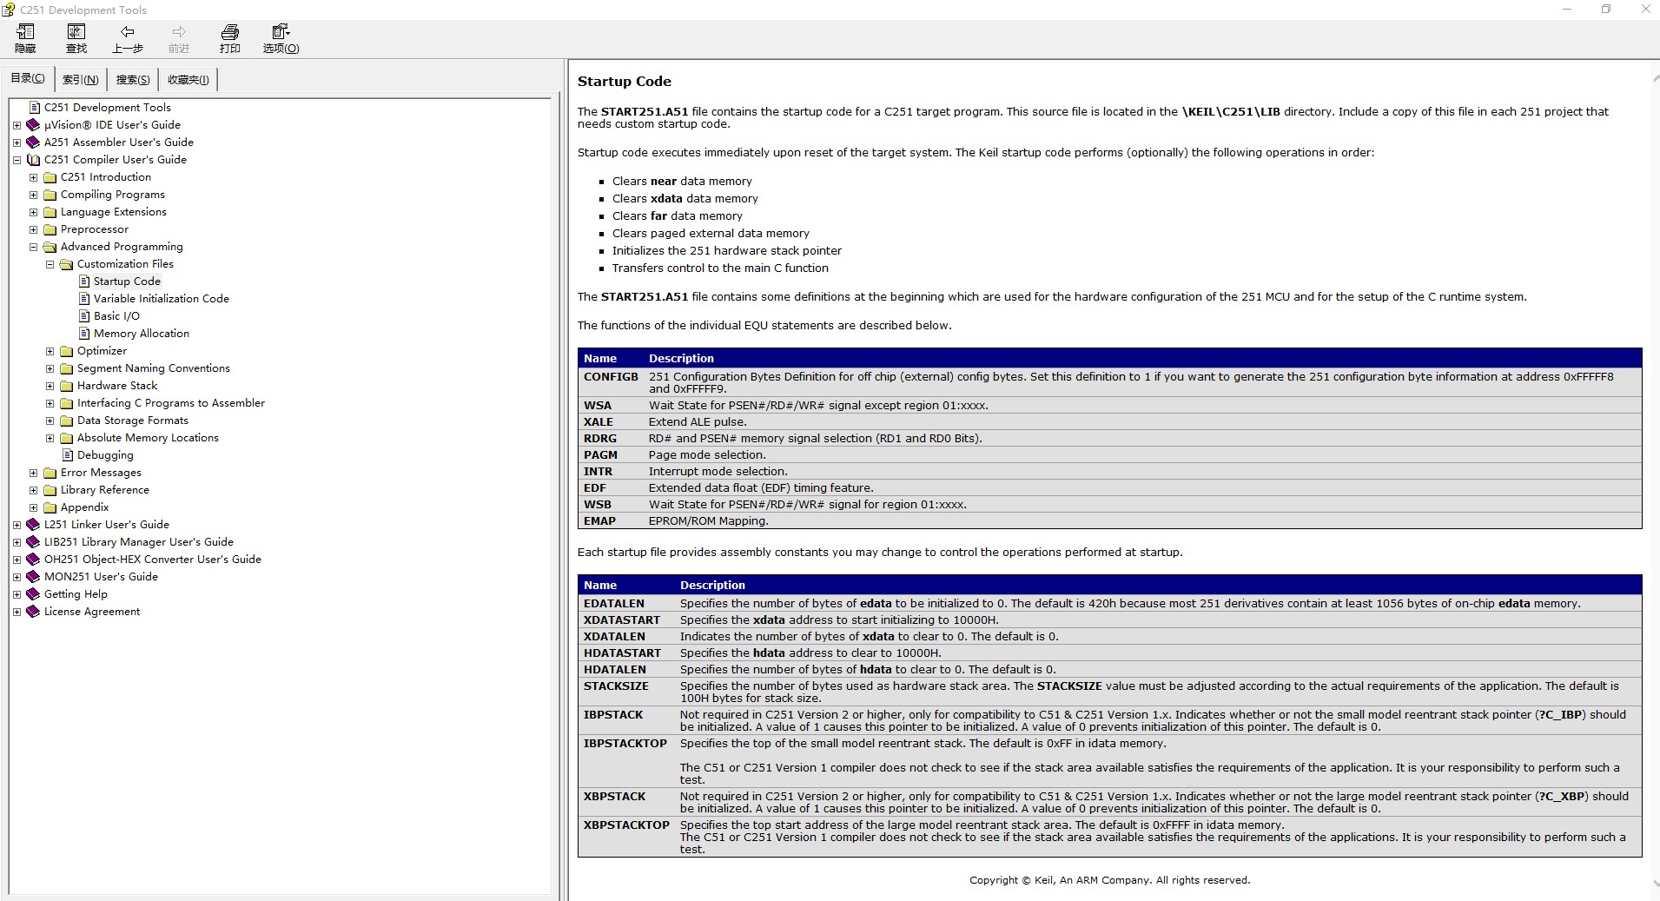Expand the Error Messages folder
The image size is (1660, 901).
point(33,473)
